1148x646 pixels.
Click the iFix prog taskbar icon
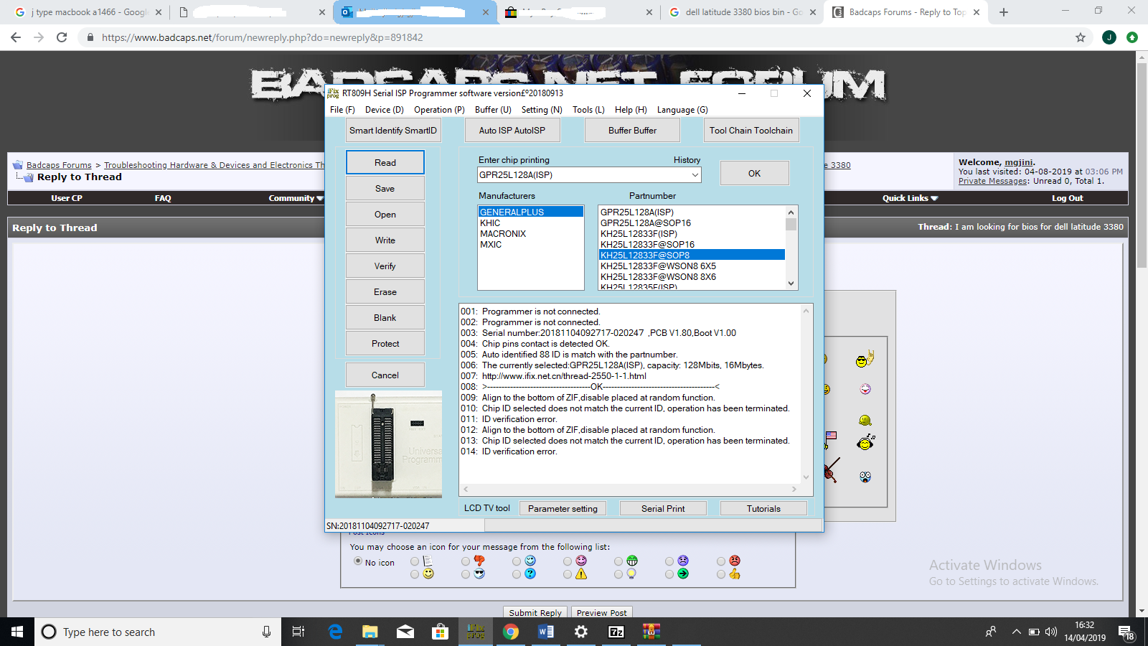click(476, 632)
